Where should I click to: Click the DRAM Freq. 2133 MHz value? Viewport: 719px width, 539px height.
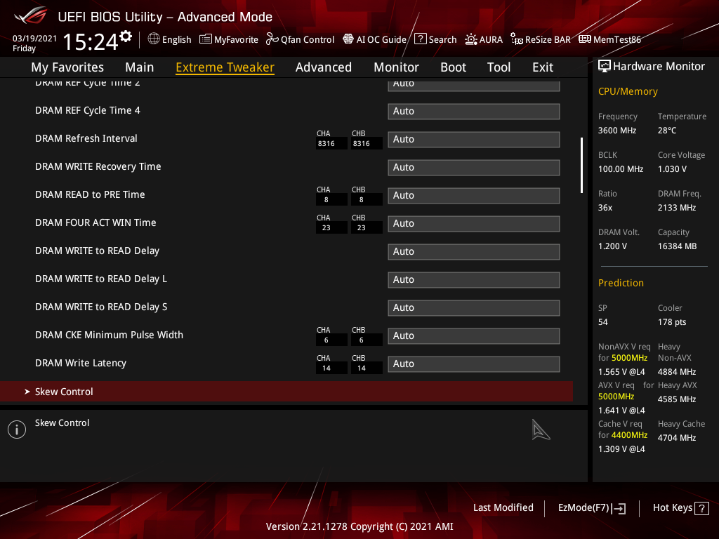pos(677,208)
